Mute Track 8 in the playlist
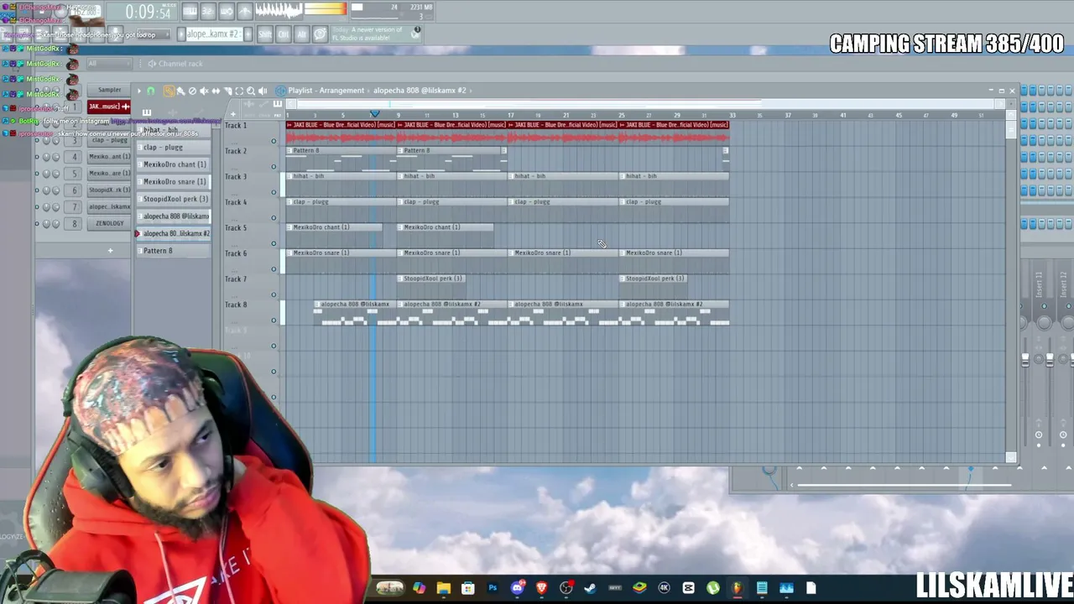 click(274, 320)
